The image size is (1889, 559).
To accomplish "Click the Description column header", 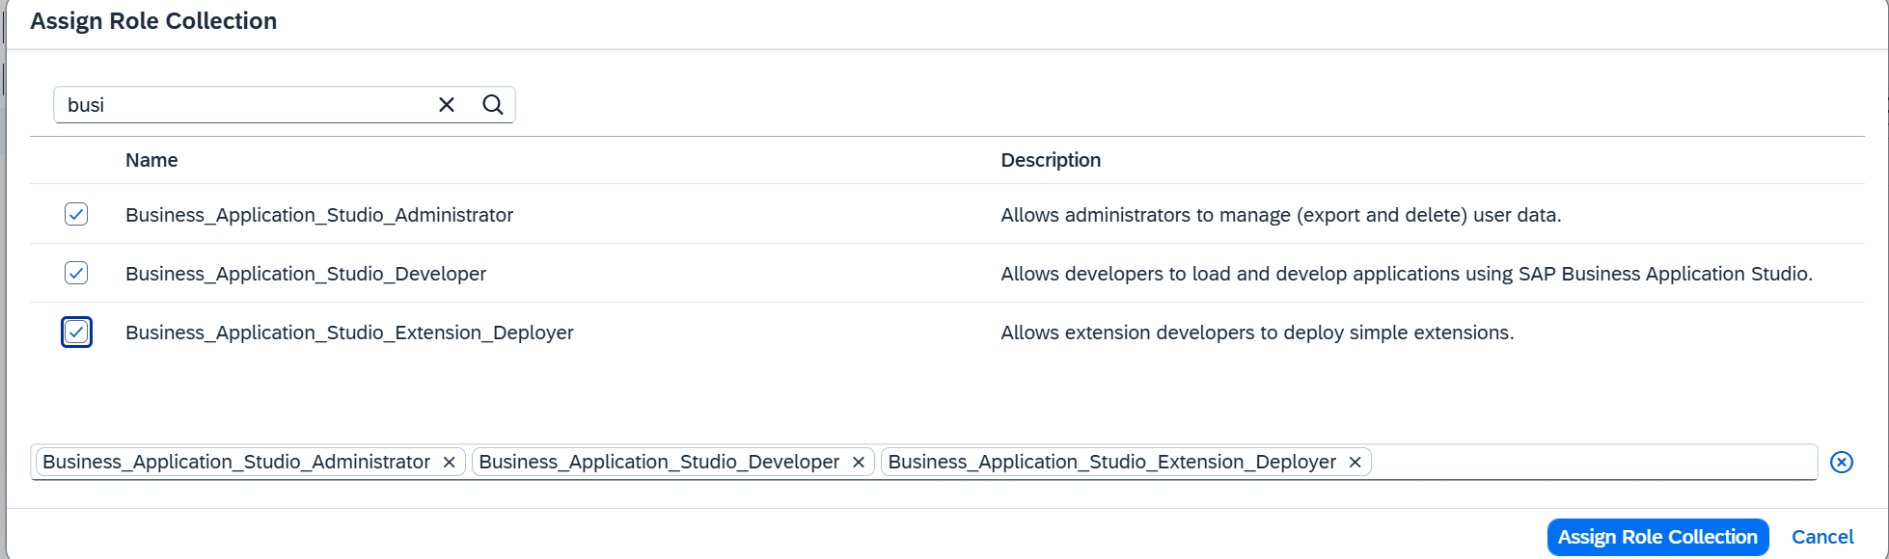I will (1051, 160).
